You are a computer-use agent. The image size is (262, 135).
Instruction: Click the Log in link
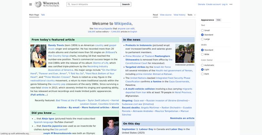[225, 4]
